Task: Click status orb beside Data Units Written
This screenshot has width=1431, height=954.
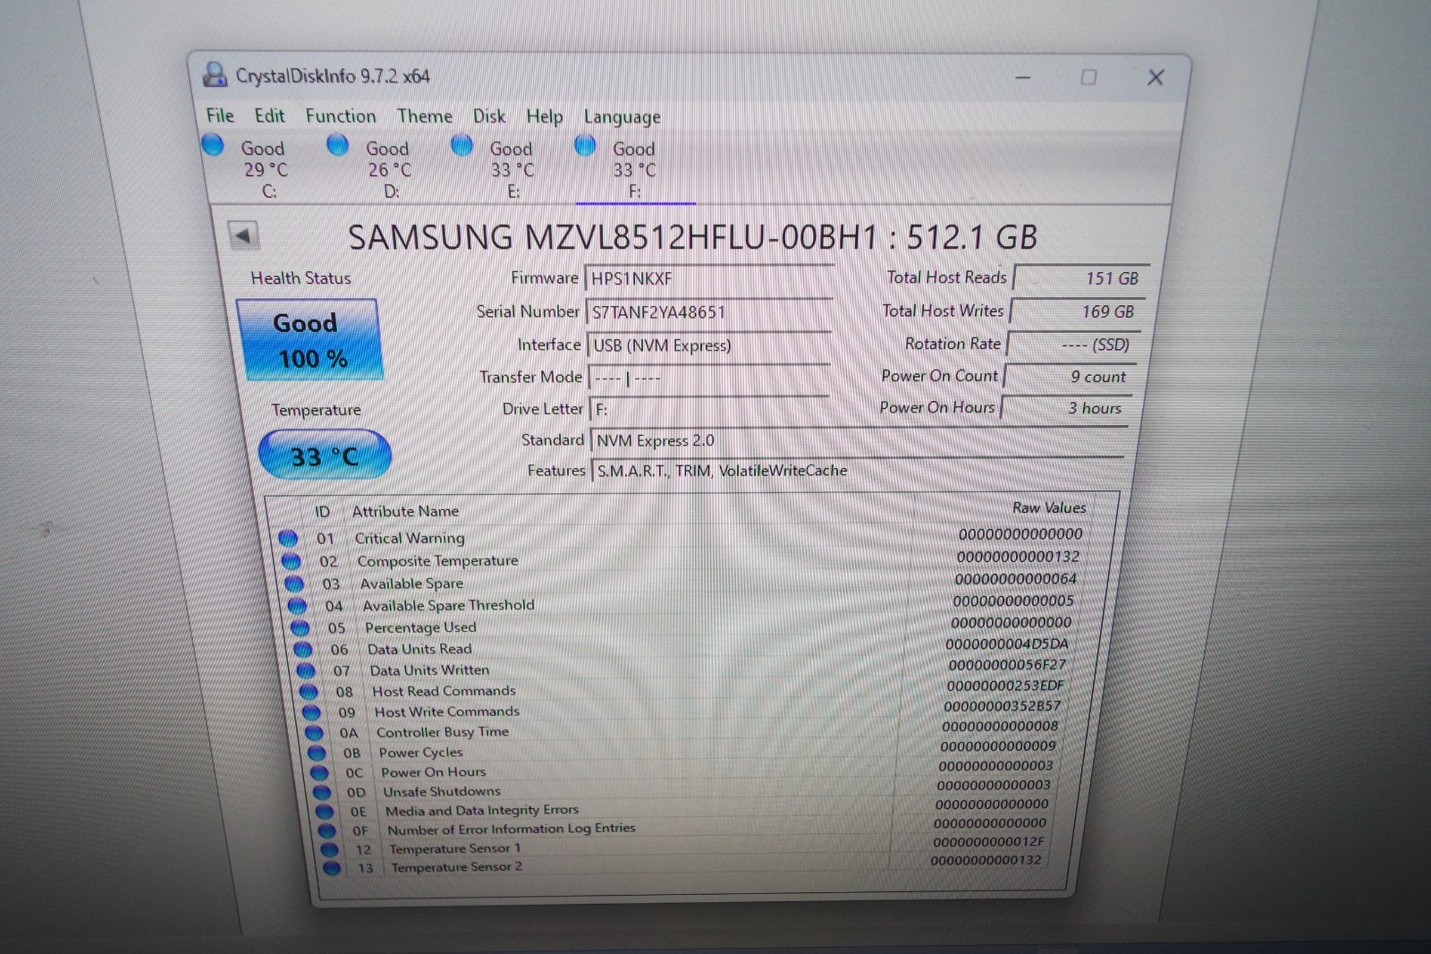Action: point(306,670)
